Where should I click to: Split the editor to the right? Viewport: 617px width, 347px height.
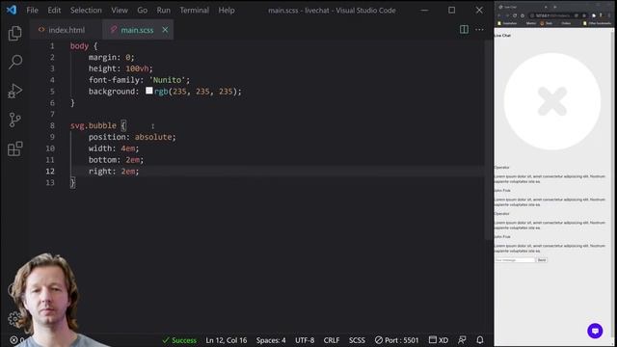pos(464,30)
